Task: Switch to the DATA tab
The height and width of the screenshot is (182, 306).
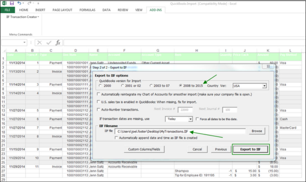Action: coord(106,10)
